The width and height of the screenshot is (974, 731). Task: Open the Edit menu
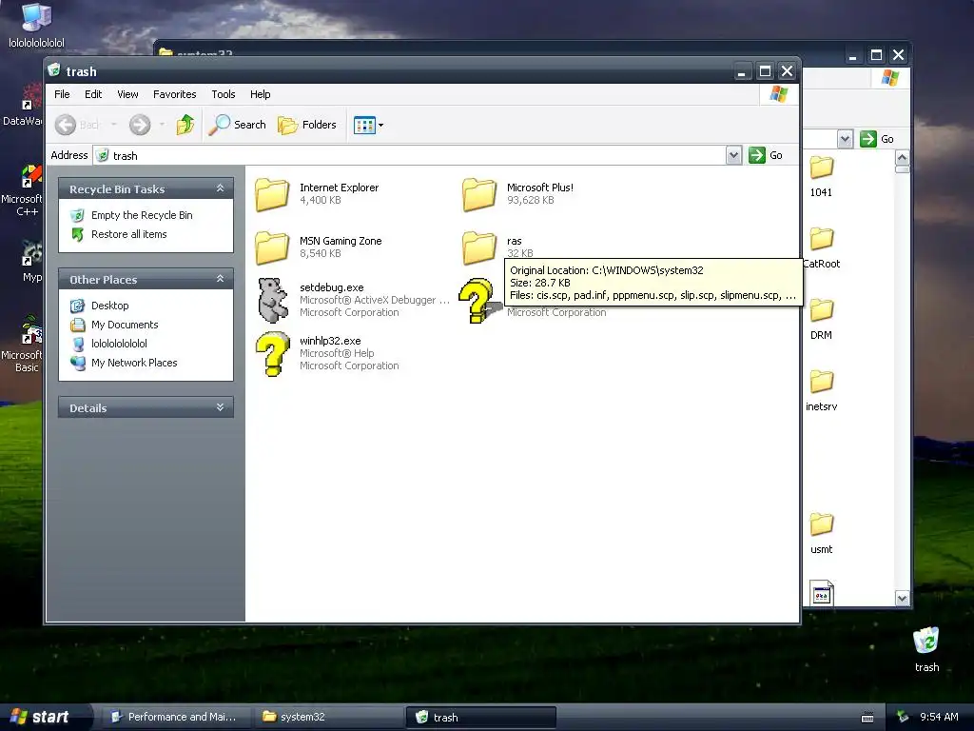pyautogui.click(x=93, y=94)
